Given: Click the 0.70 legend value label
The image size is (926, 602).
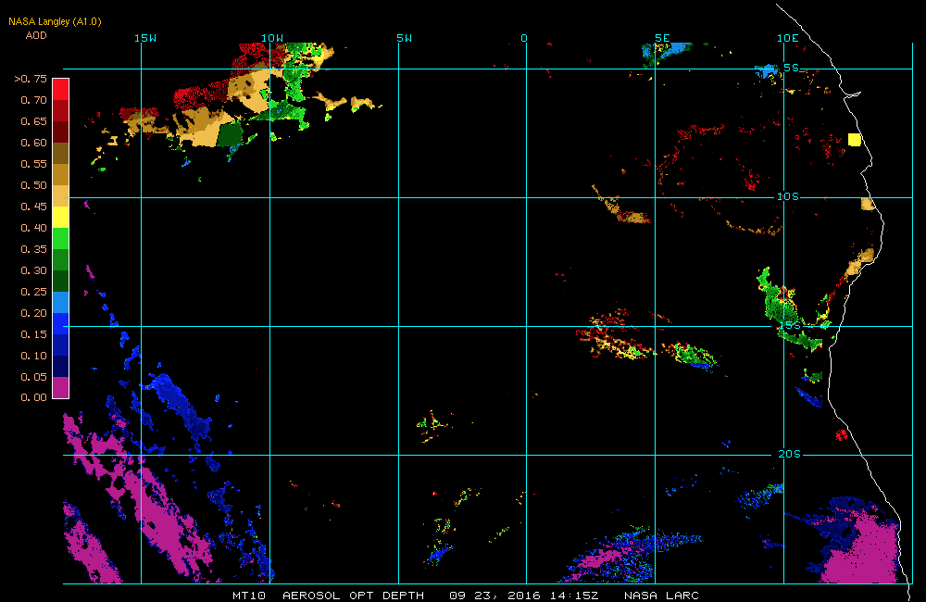Looking at the screenshot, I should (33, 100).
